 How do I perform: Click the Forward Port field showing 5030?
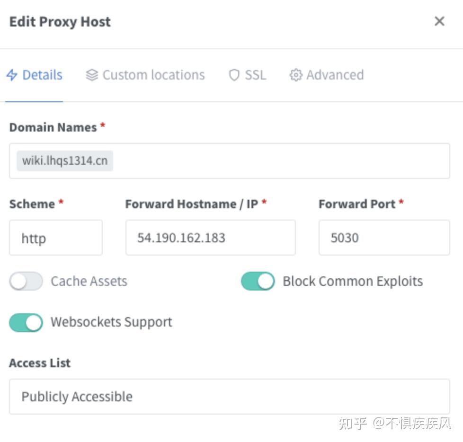click(x=384, y=238)
